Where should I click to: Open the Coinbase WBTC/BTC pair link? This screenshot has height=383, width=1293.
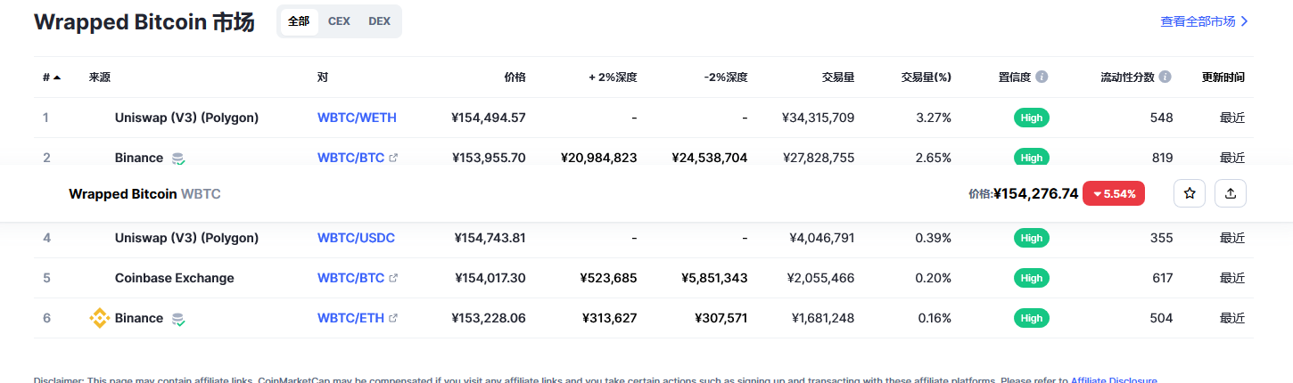click(350, 278)
